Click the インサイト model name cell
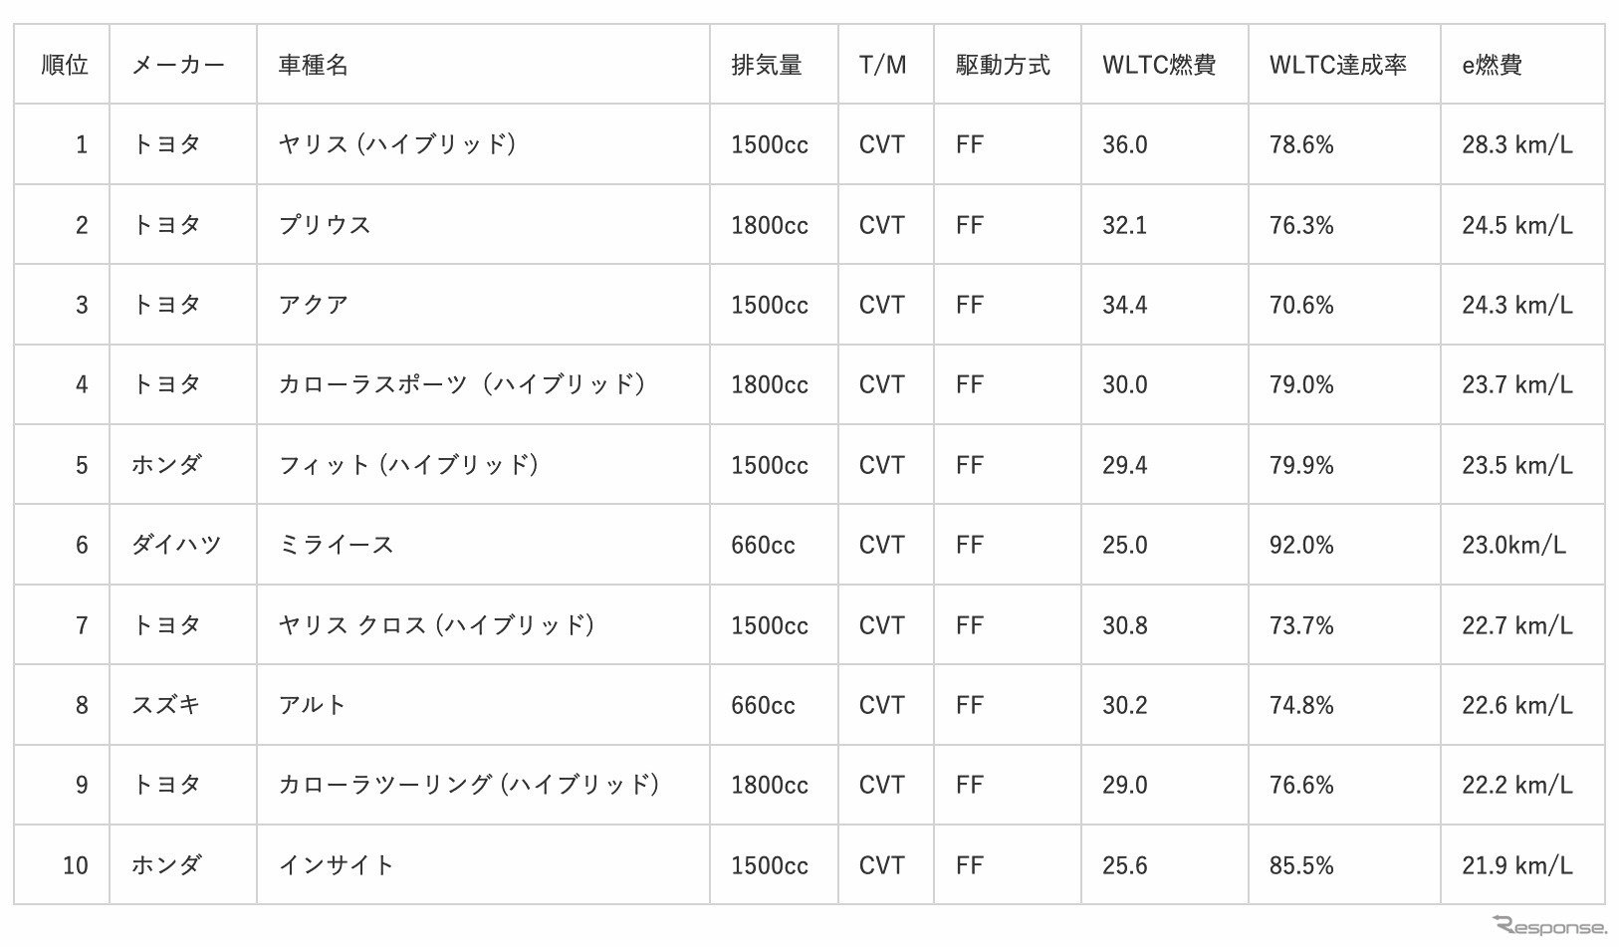 click(337, 865)
